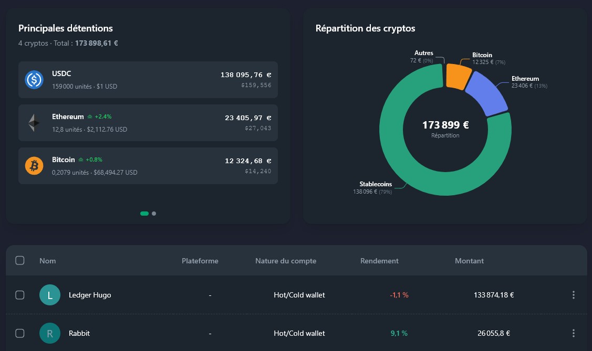Check the Ledger Hugo row checkbox
592x351 pixels.
tap(19, 295)
